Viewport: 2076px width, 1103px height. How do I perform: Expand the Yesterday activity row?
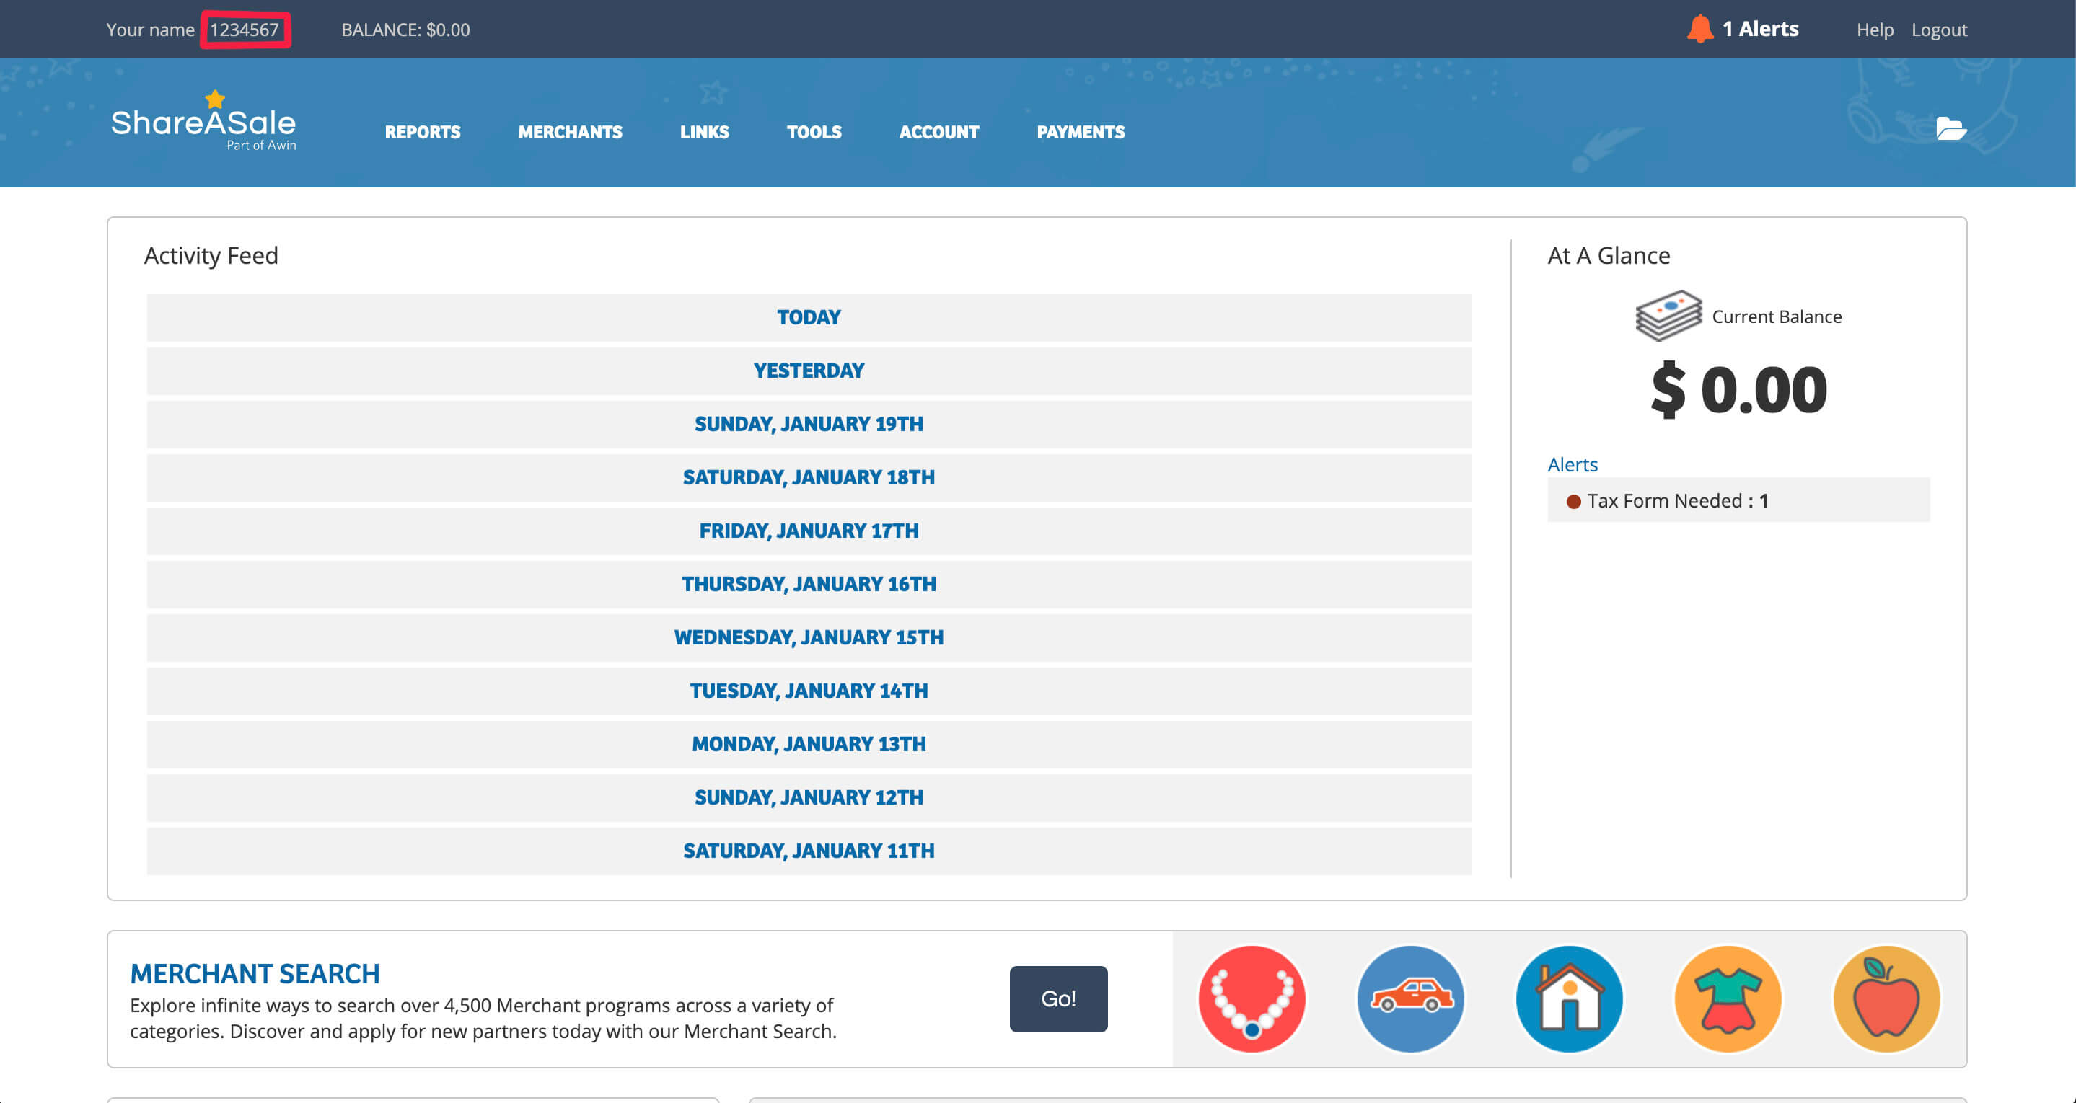(809, 371)
